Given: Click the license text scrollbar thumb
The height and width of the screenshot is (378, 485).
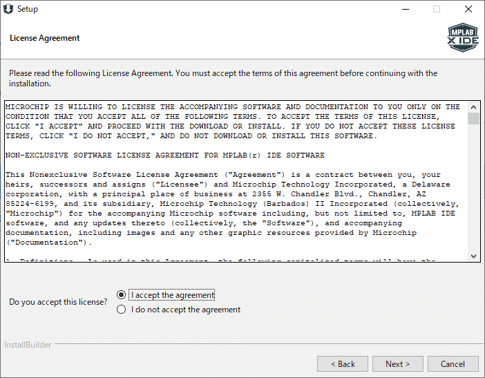Looking at the screenshot, I should (473, 119).
